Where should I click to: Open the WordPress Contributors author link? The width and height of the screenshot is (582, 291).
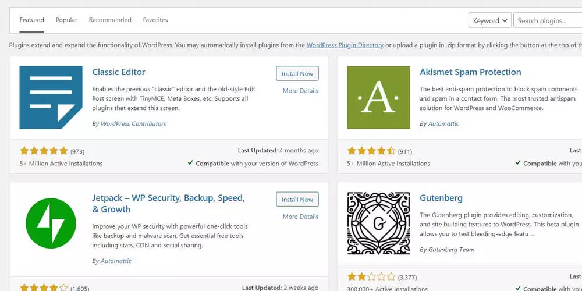[133, 124]
